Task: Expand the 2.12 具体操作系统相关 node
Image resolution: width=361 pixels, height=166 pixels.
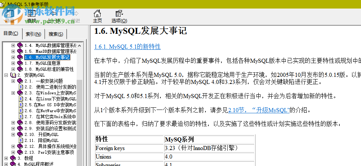Action: click(13, 146)
